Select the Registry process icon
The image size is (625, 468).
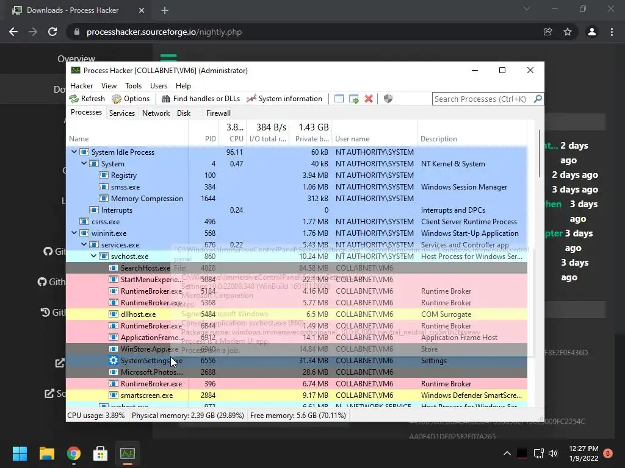(104, 175)
